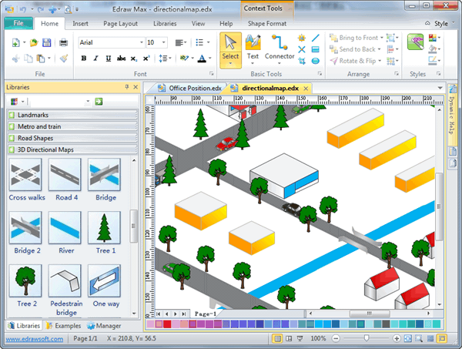Pick the red color swatch in palette

click(168, 324)
